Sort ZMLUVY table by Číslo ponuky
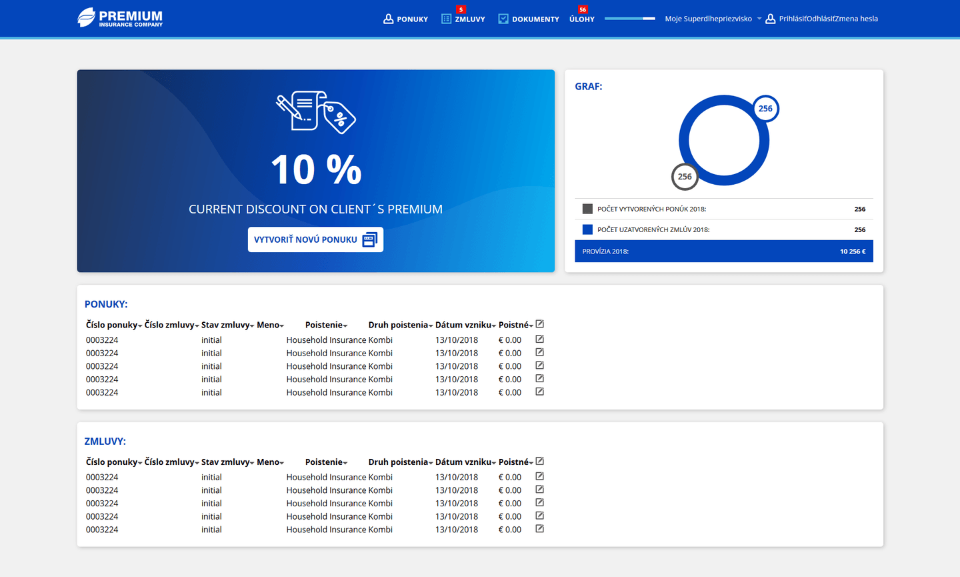The width and height of the screenshot is (960, 577). 114,462
